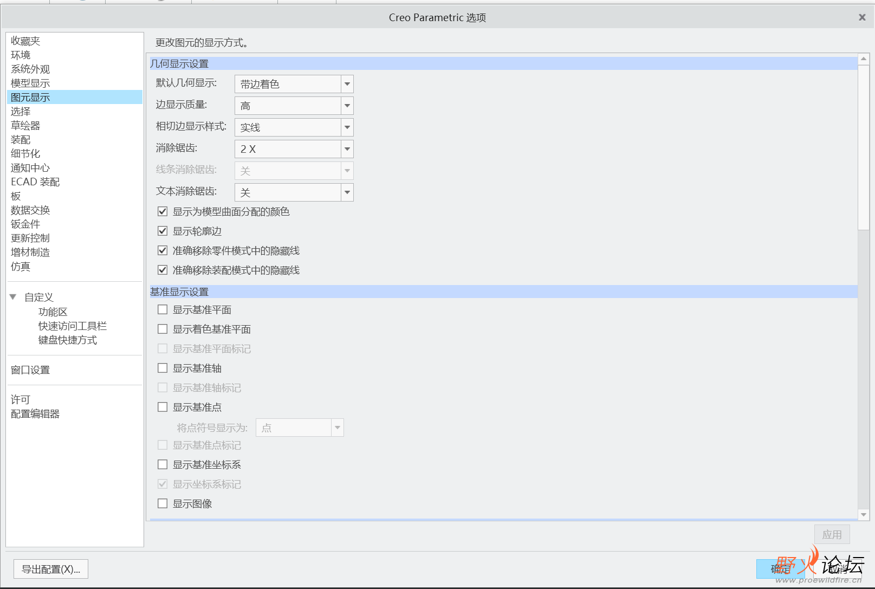Click the 几何显示设置 section header
The height and width of the screenshot is (589, 875).
click(x=503, y=63)
